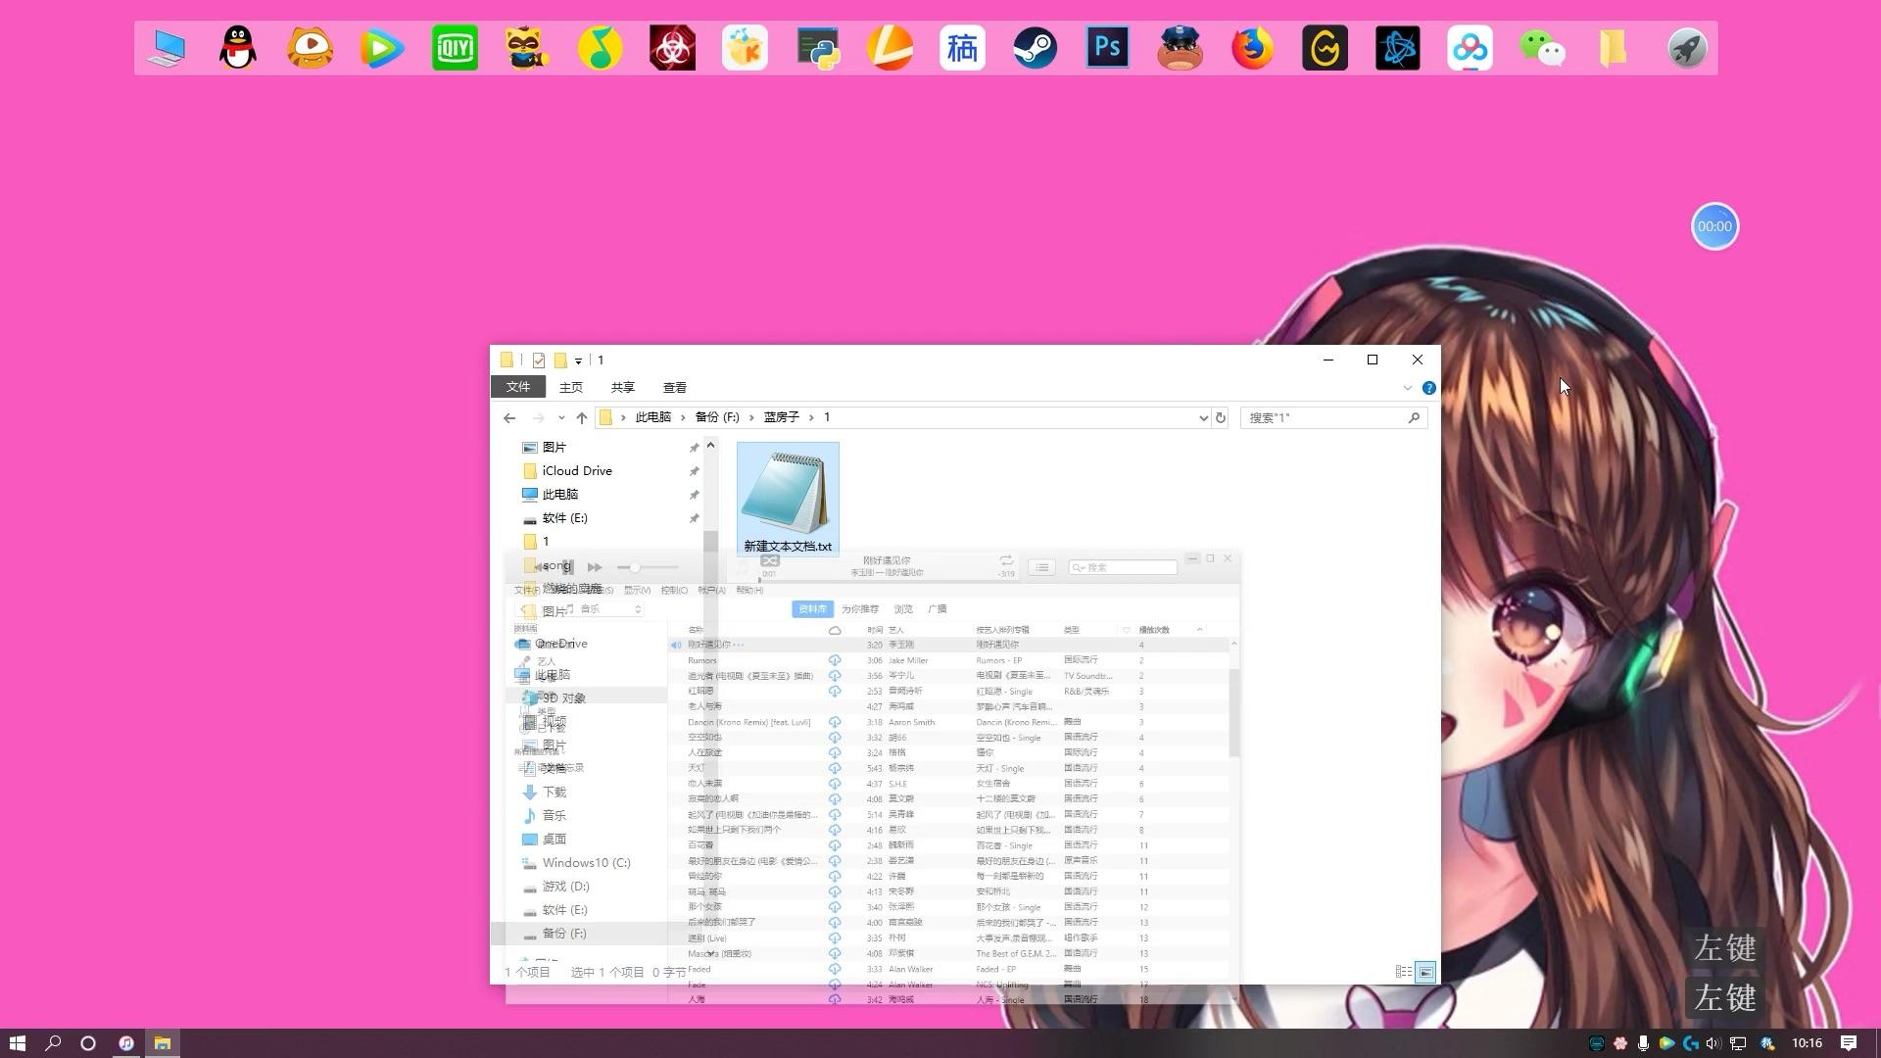Click 此电脑 in the address bar path
1881x1058 pixels.
click(653, 417)
